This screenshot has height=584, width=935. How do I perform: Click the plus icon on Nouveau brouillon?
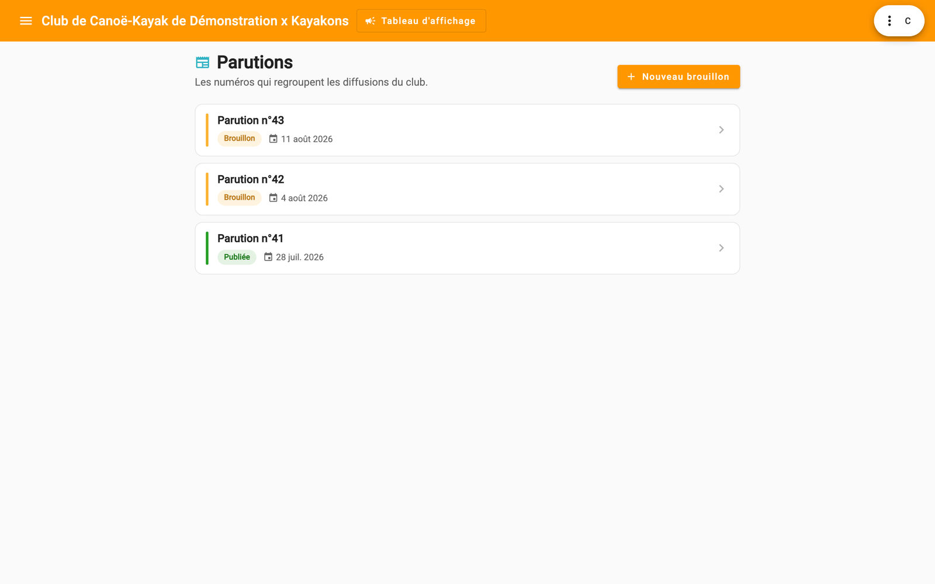tap(631, 77)
